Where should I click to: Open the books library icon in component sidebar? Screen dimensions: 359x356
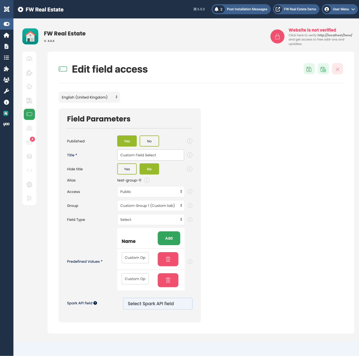(x=29, y=101)
